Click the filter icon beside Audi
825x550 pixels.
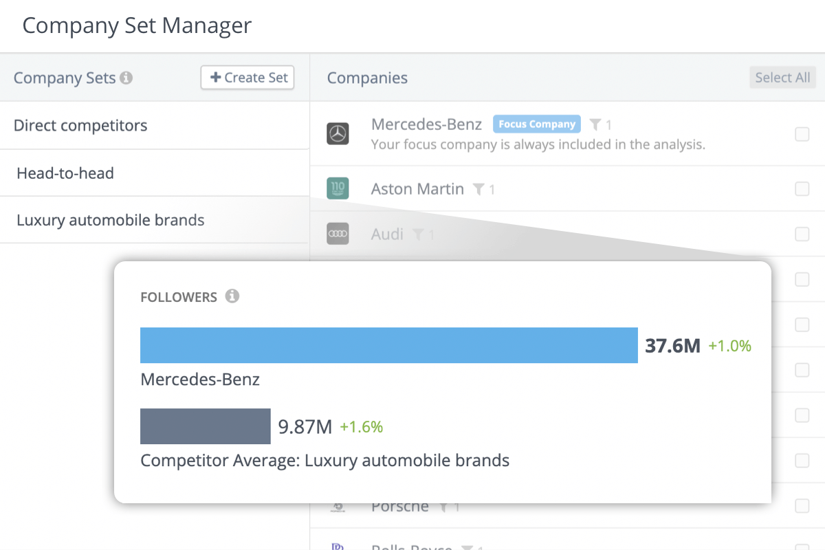point(417,234)
